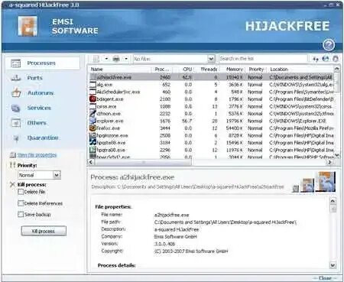
Task: Click the search arrows icon next to search field
Action: pyautogui.click(x=316, y=59)
